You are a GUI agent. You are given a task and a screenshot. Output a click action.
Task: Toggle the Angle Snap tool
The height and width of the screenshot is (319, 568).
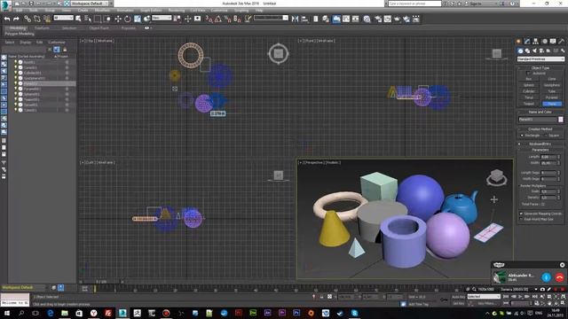(x=218, y=19)
